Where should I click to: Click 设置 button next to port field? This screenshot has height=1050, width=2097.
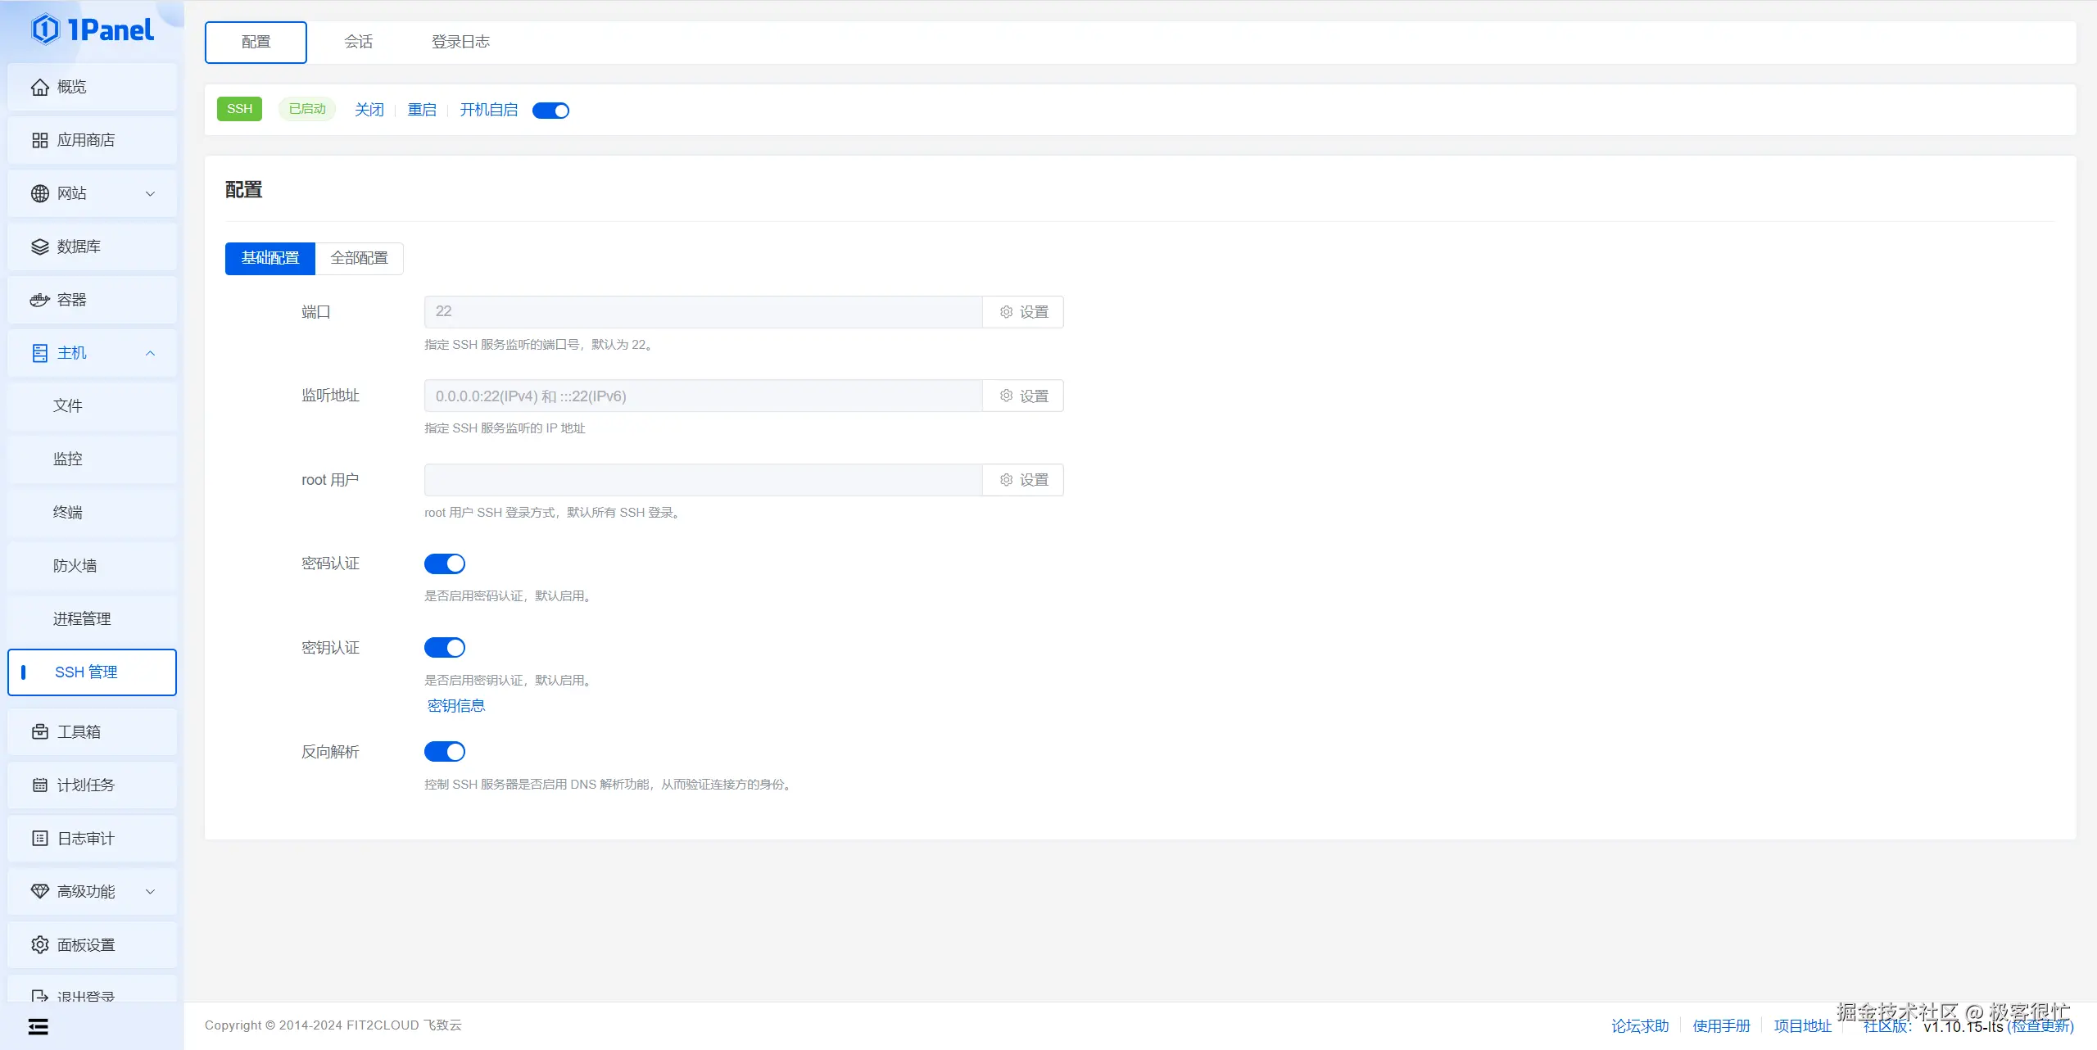tap(1024, 312)
